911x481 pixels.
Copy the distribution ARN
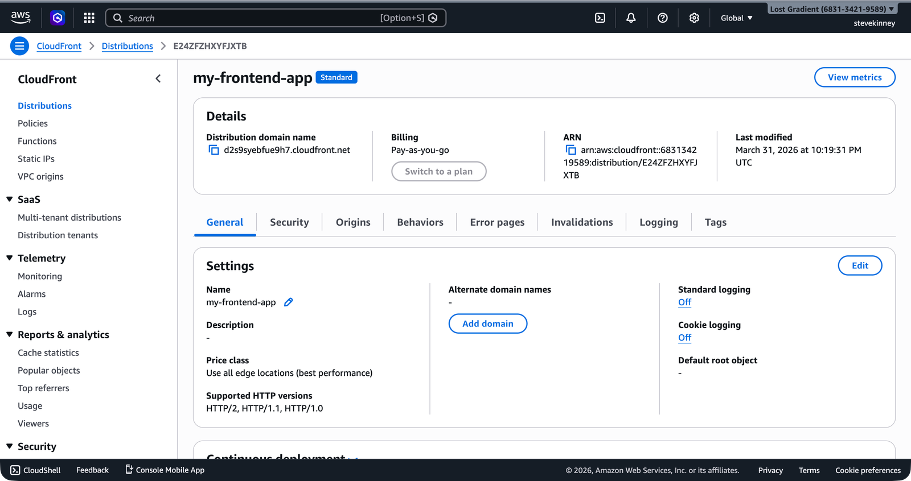(571, 150)
